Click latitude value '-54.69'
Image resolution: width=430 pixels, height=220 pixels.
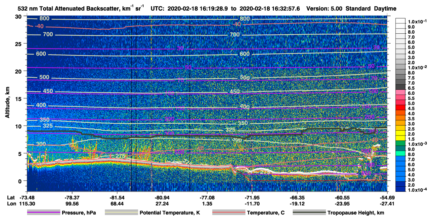(387, 198)
